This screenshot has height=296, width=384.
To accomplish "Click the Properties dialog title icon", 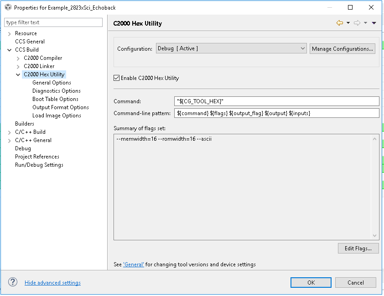I will [8, 7].
